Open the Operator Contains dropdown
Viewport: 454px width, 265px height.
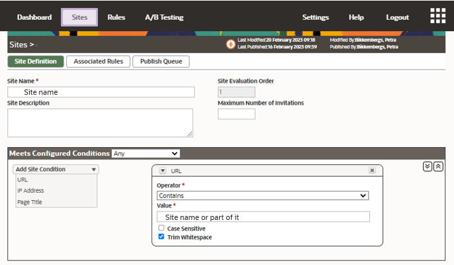[263, 195]
